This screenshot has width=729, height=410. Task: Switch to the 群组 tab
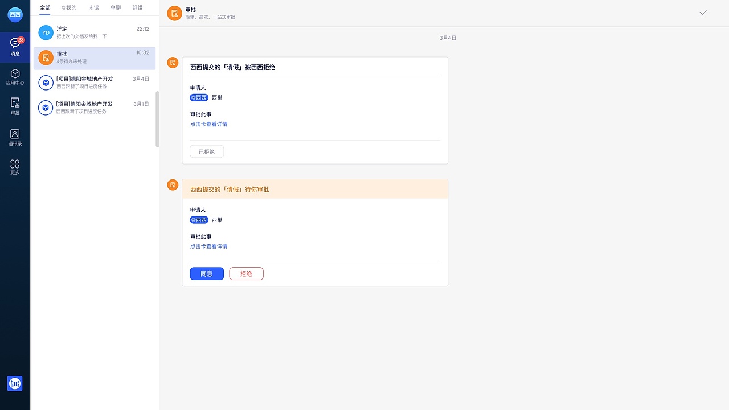pyautogui.click(x=137, y=7)
